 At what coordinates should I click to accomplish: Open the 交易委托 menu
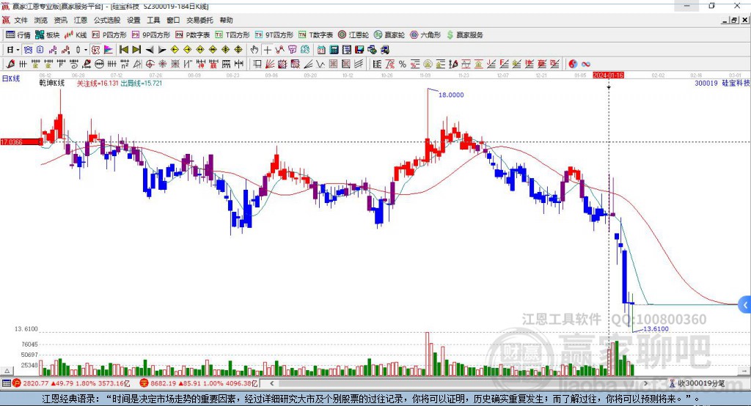199,20
